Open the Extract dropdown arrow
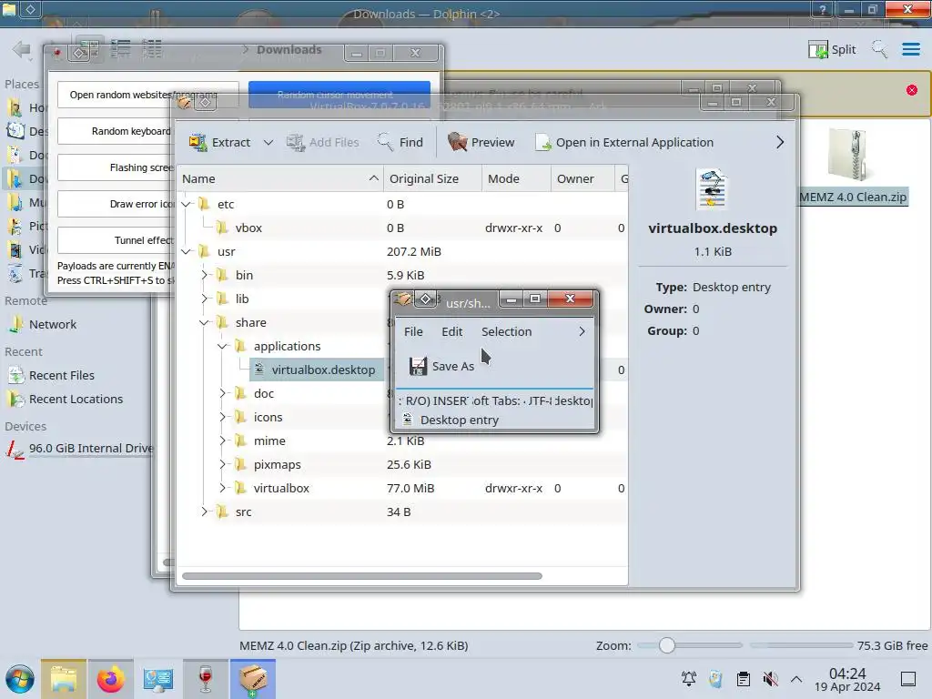The width and height of the screenshot is (932, 699). click(268, 143)
